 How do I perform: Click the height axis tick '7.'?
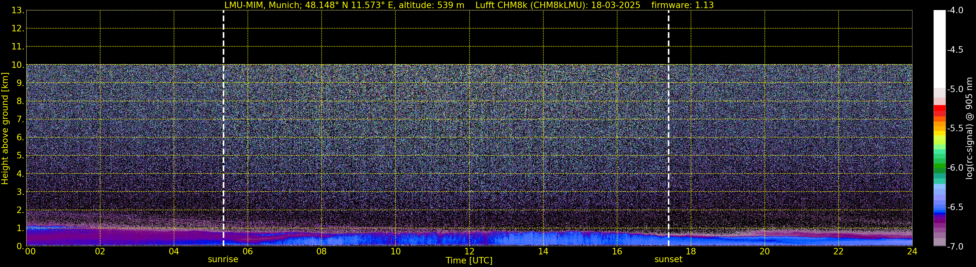click(x=20, y=120)
